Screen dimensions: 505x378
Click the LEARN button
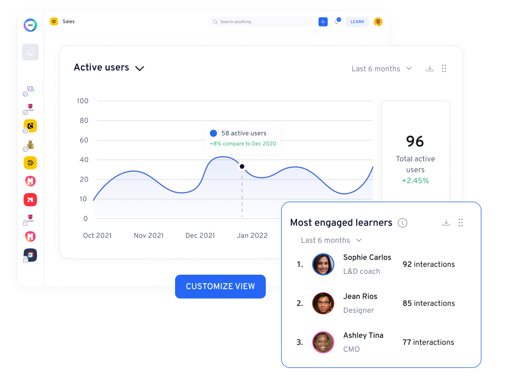(x=357, y=21)
